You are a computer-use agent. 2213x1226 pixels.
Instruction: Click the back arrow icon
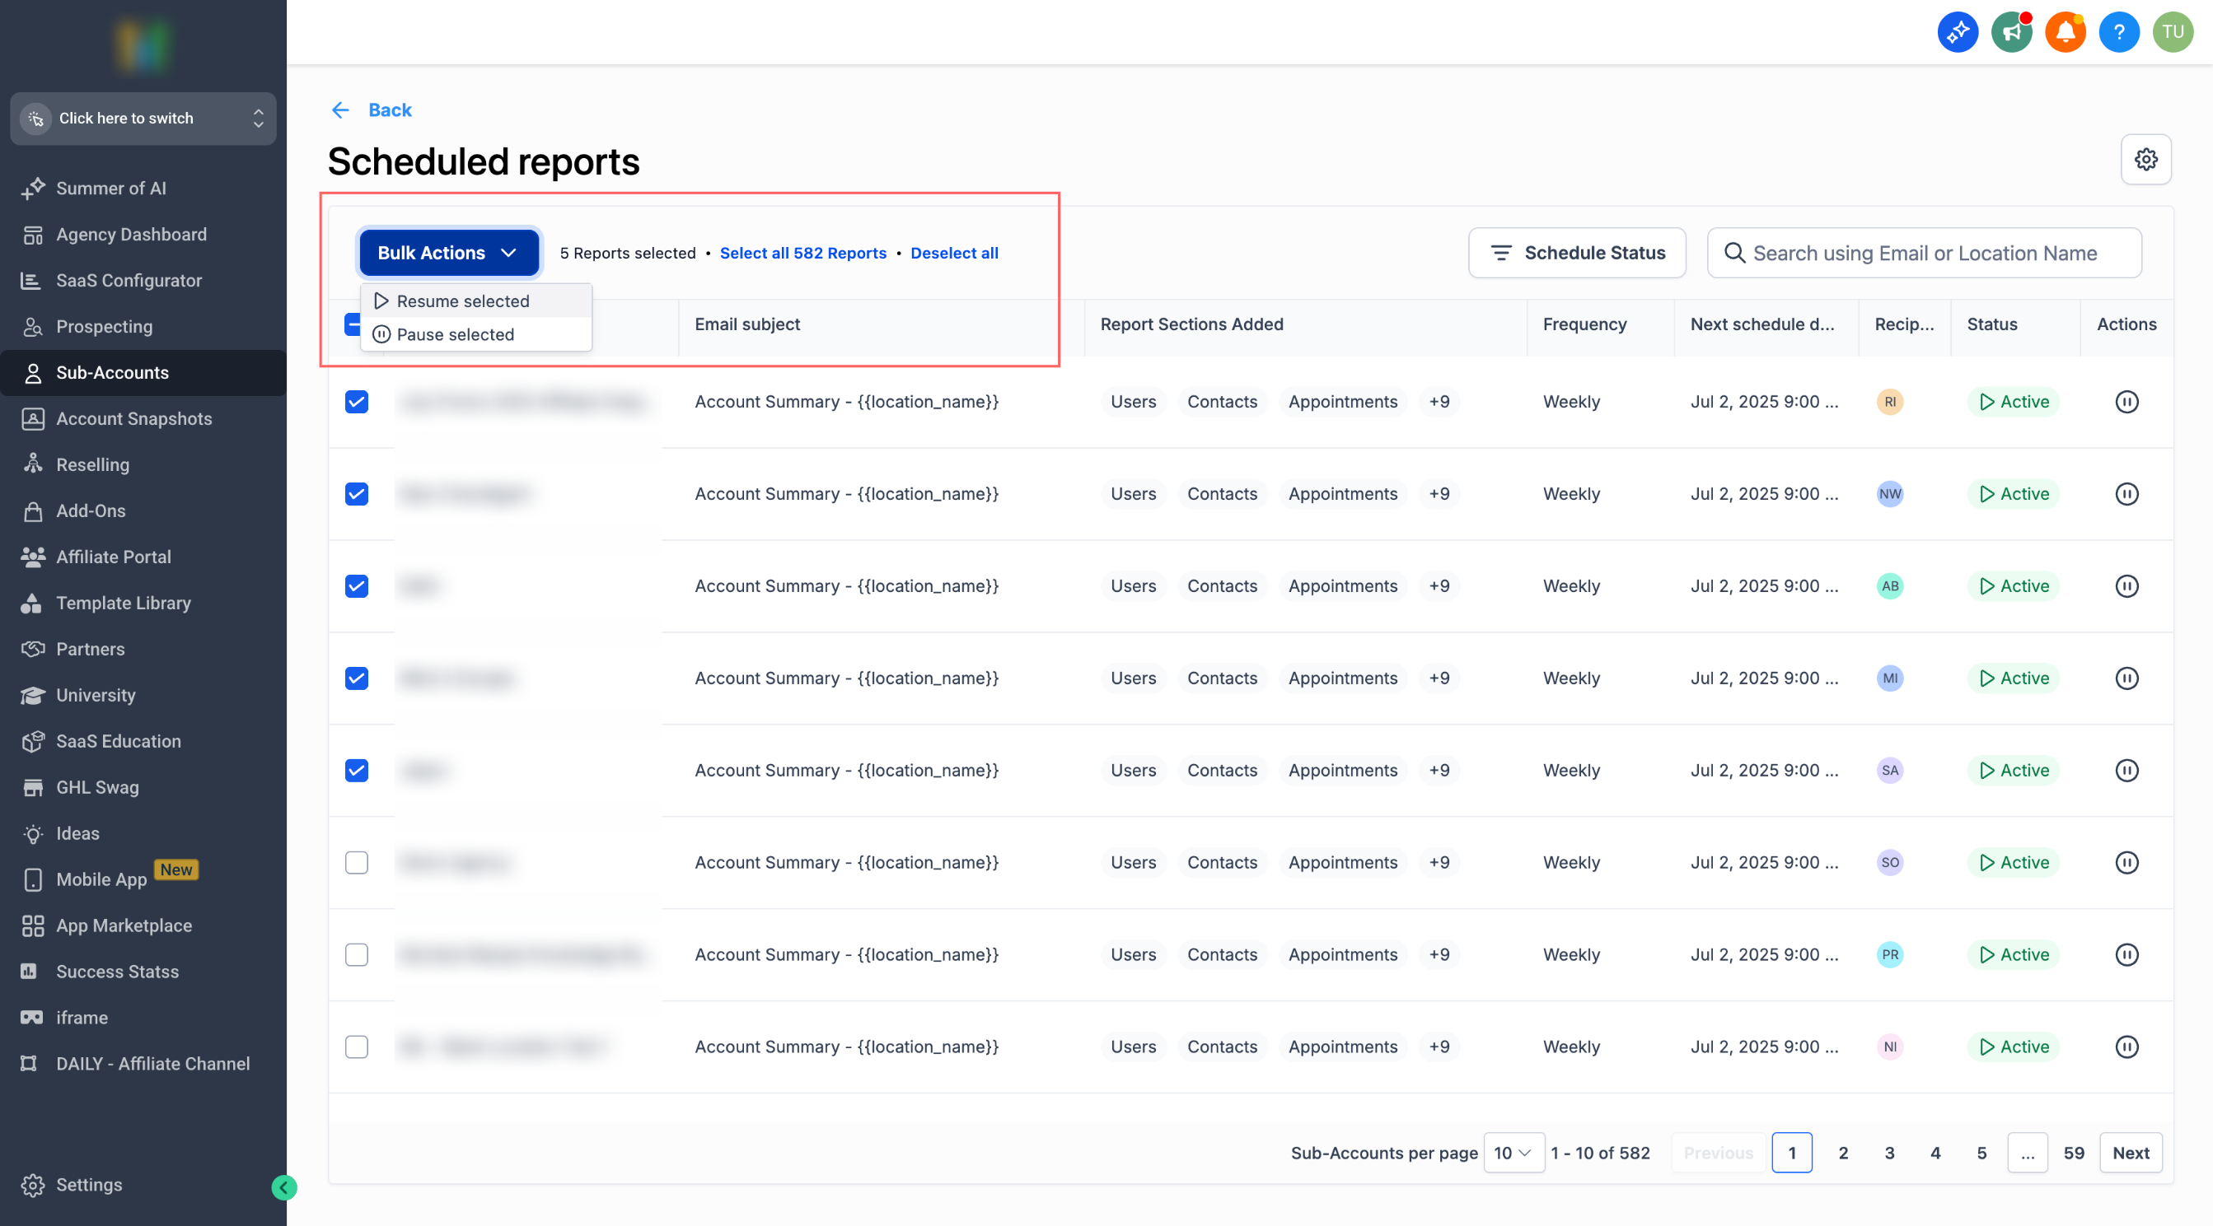tap(340, 110)
